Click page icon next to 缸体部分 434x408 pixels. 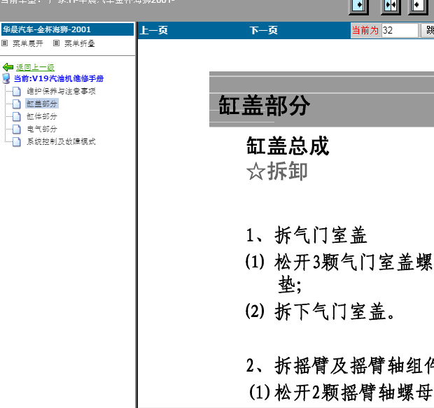(x=17, y=117)
